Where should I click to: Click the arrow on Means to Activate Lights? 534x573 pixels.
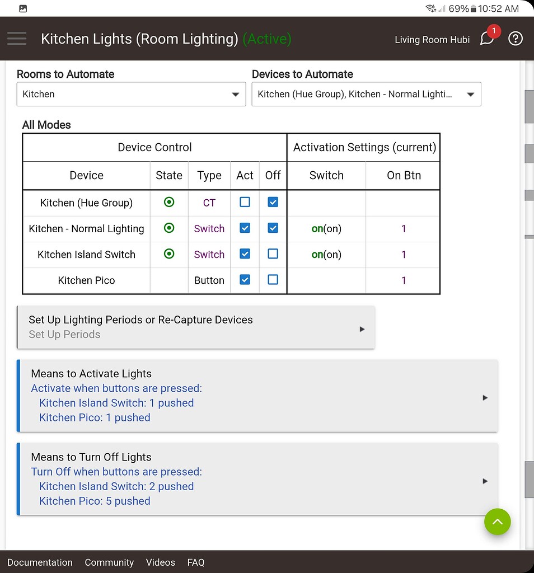(x=485, y=397)
